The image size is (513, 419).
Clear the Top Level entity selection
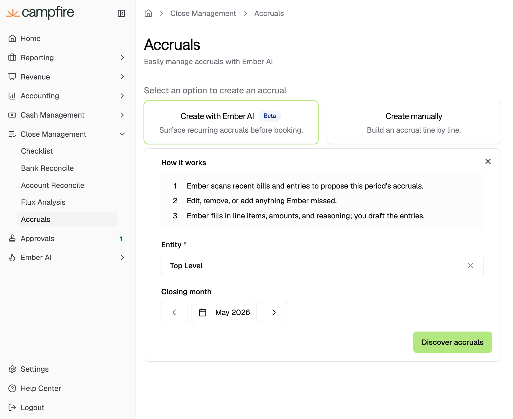[x=470, y=266]
